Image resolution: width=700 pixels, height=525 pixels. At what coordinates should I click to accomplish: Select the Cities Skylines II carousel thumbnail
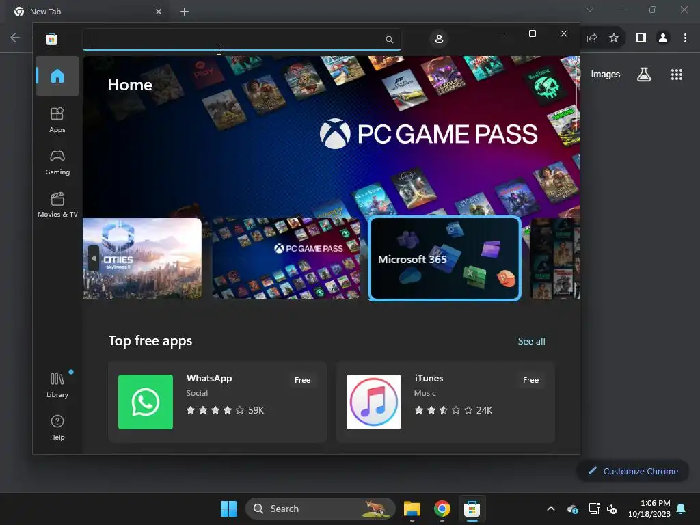coord(142,258)
